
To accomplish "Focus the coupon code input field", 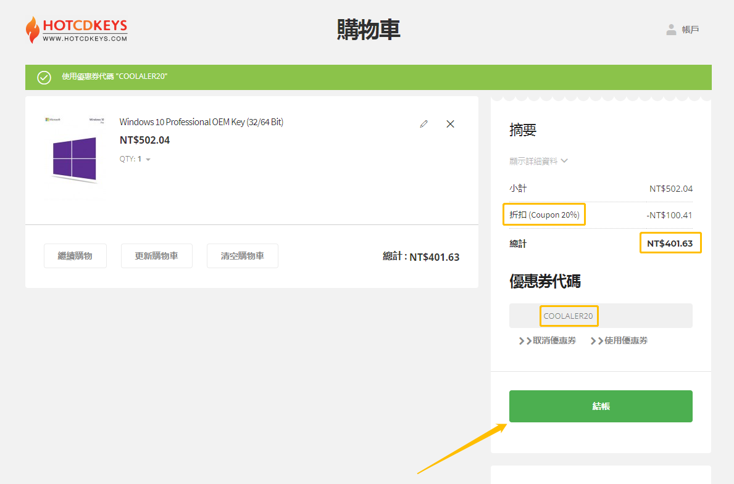I will pyautogui.click(x=601, y=316).
